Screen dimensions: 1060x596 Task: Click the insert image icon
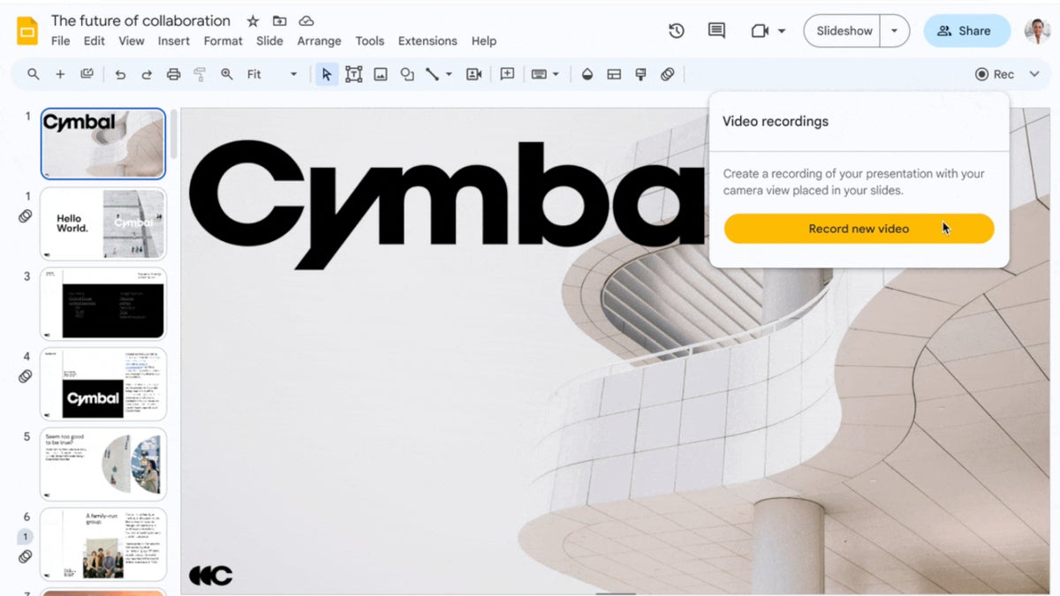point(381,74)
